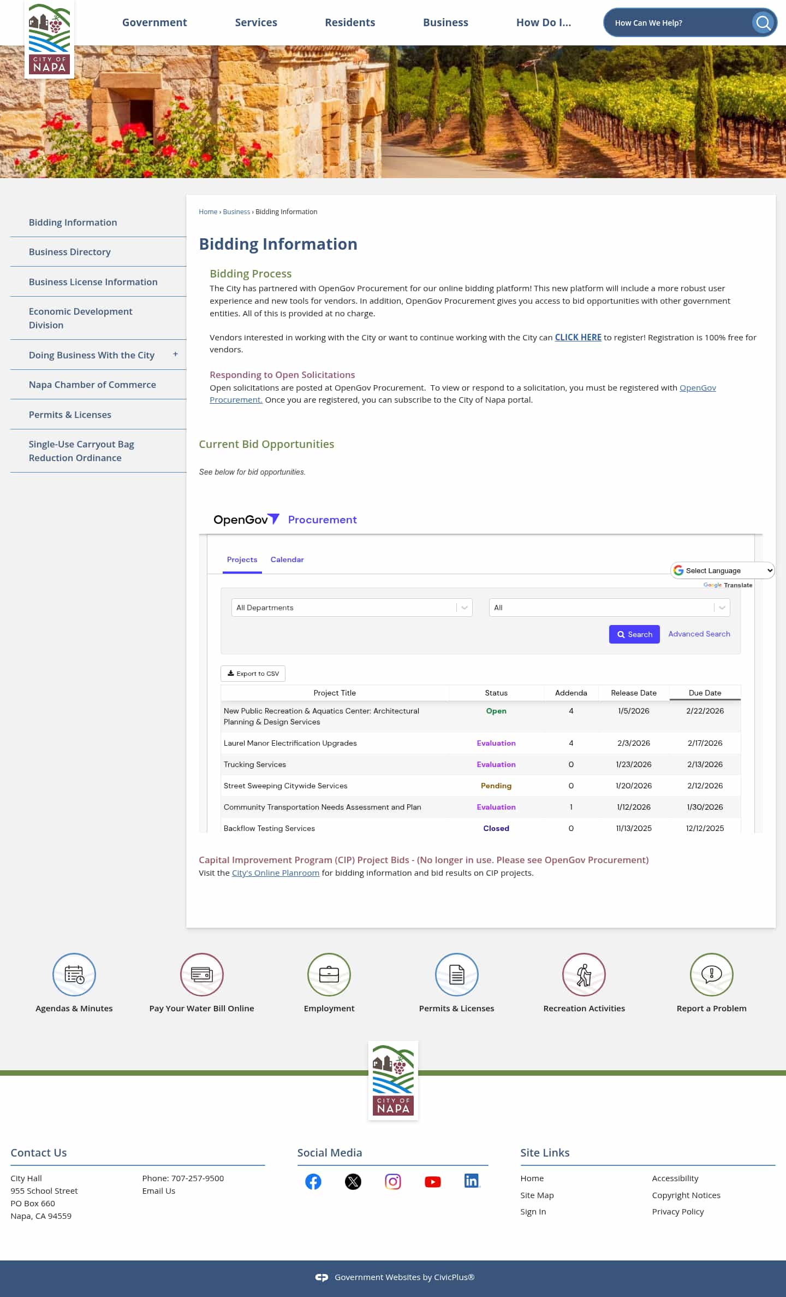This screenshot has width=786, height=1297.
Task: Click the Report a Problem icon
Action: point(712,974)
